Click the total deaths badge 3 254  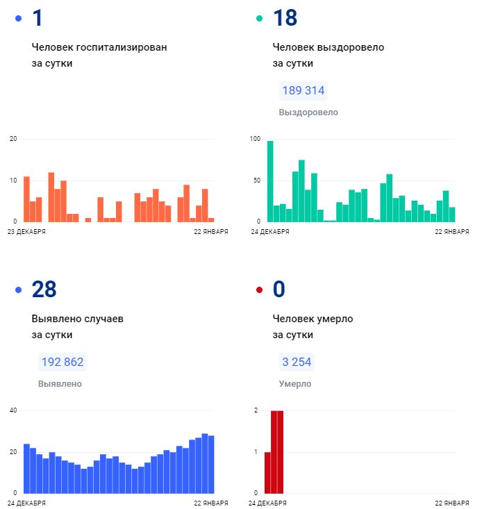[x=297, y=362]
